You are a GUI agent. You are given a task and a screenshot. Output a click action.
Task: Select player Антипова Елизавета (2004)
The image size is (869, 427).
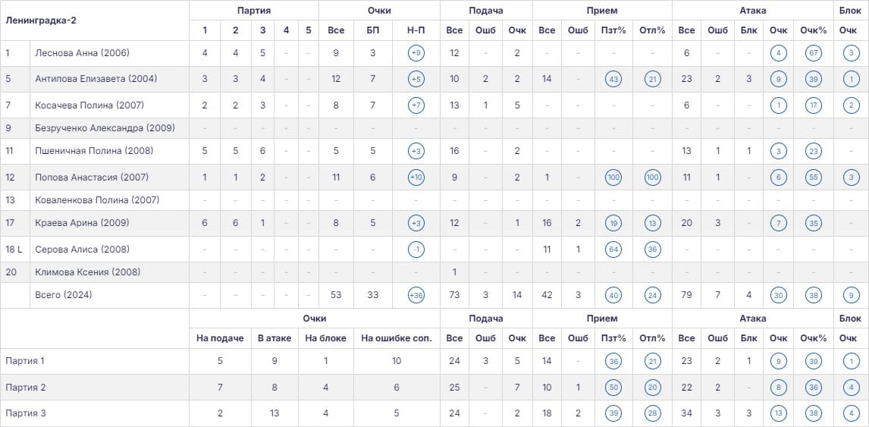pos(96,79)
